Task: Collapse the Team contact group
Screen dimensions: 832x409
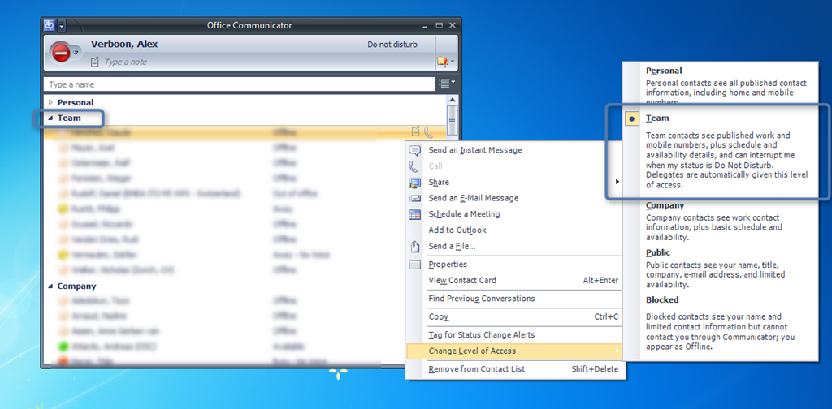Action: coord(50,118)
